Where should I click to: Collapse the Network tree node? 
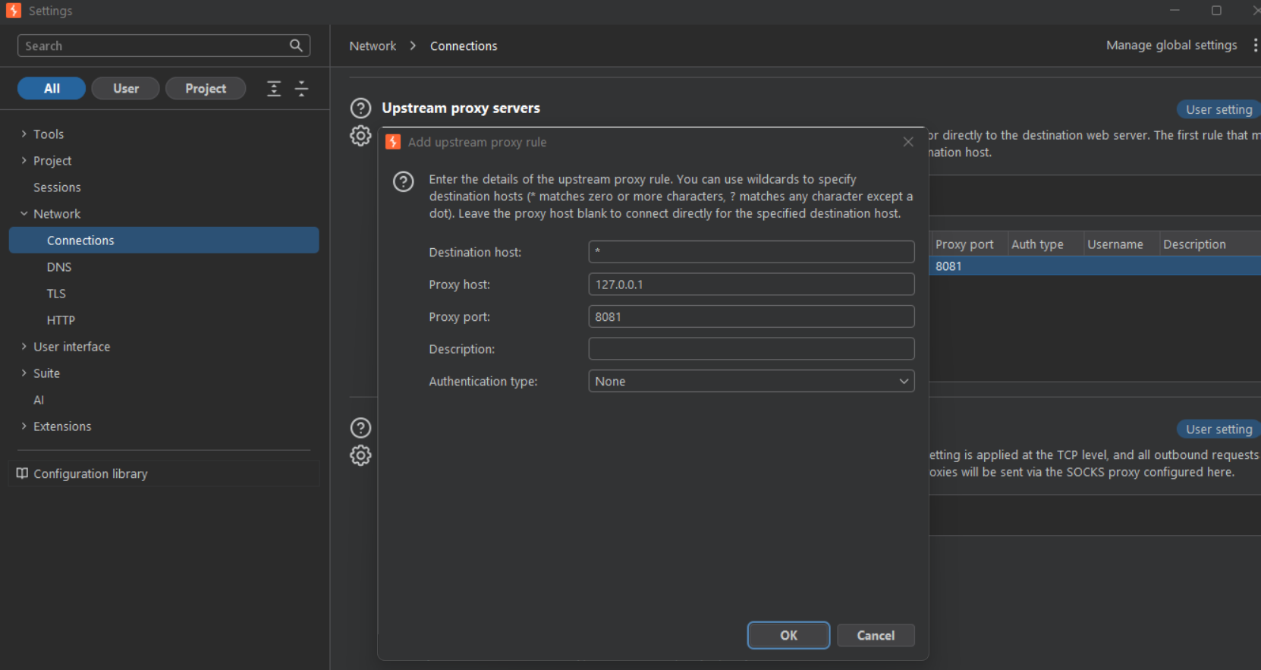(x=24, y=213)
